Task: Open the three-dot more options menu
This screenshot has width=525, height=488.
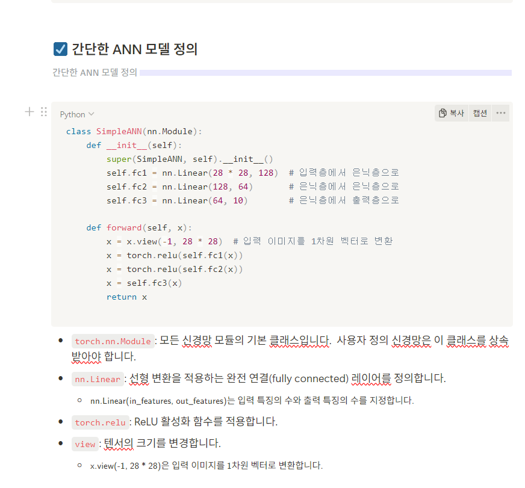Action: click(500, 113)
